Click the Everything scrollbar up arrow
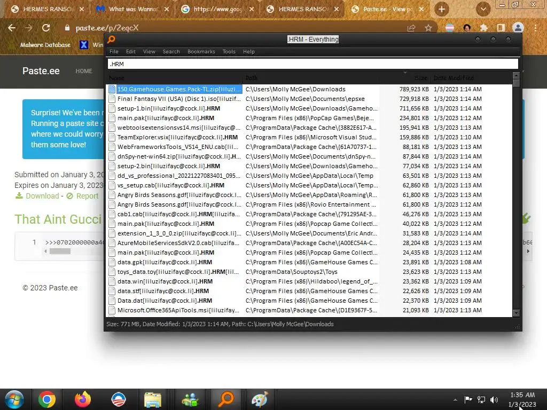The height and width of the screenshot is (410, 547). (x=517, y=75)
